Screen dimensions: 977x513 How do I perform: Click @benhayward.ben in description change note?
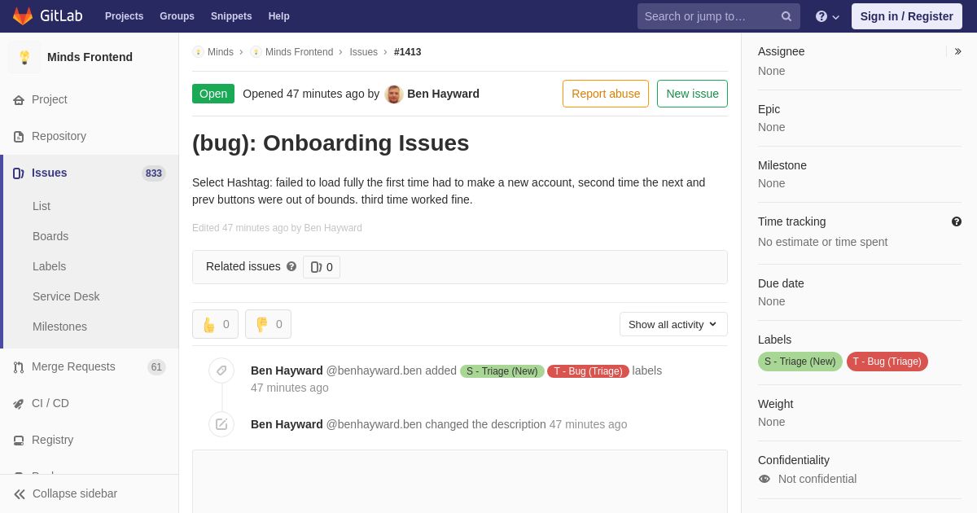374,424
